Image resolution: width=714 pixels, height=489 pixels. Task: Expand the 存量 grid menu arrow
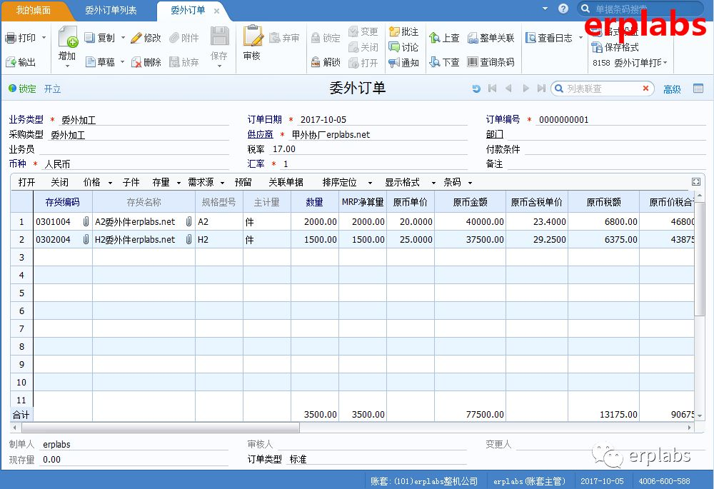[x=178, y=183]
